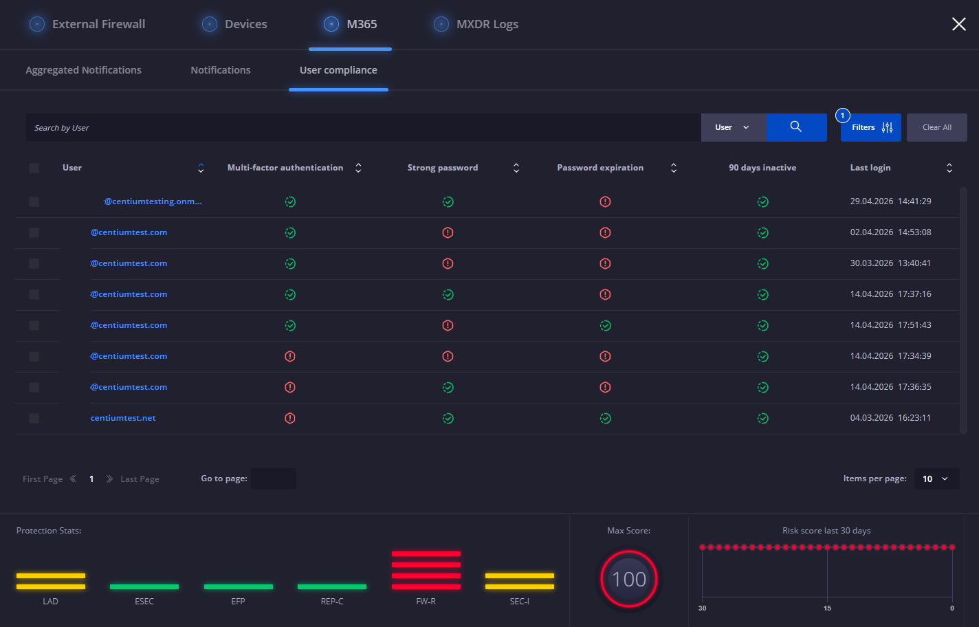979x627 pixels.
Task: Click the red FW-R protection stat bars
Action: click(x=426, y=570)
